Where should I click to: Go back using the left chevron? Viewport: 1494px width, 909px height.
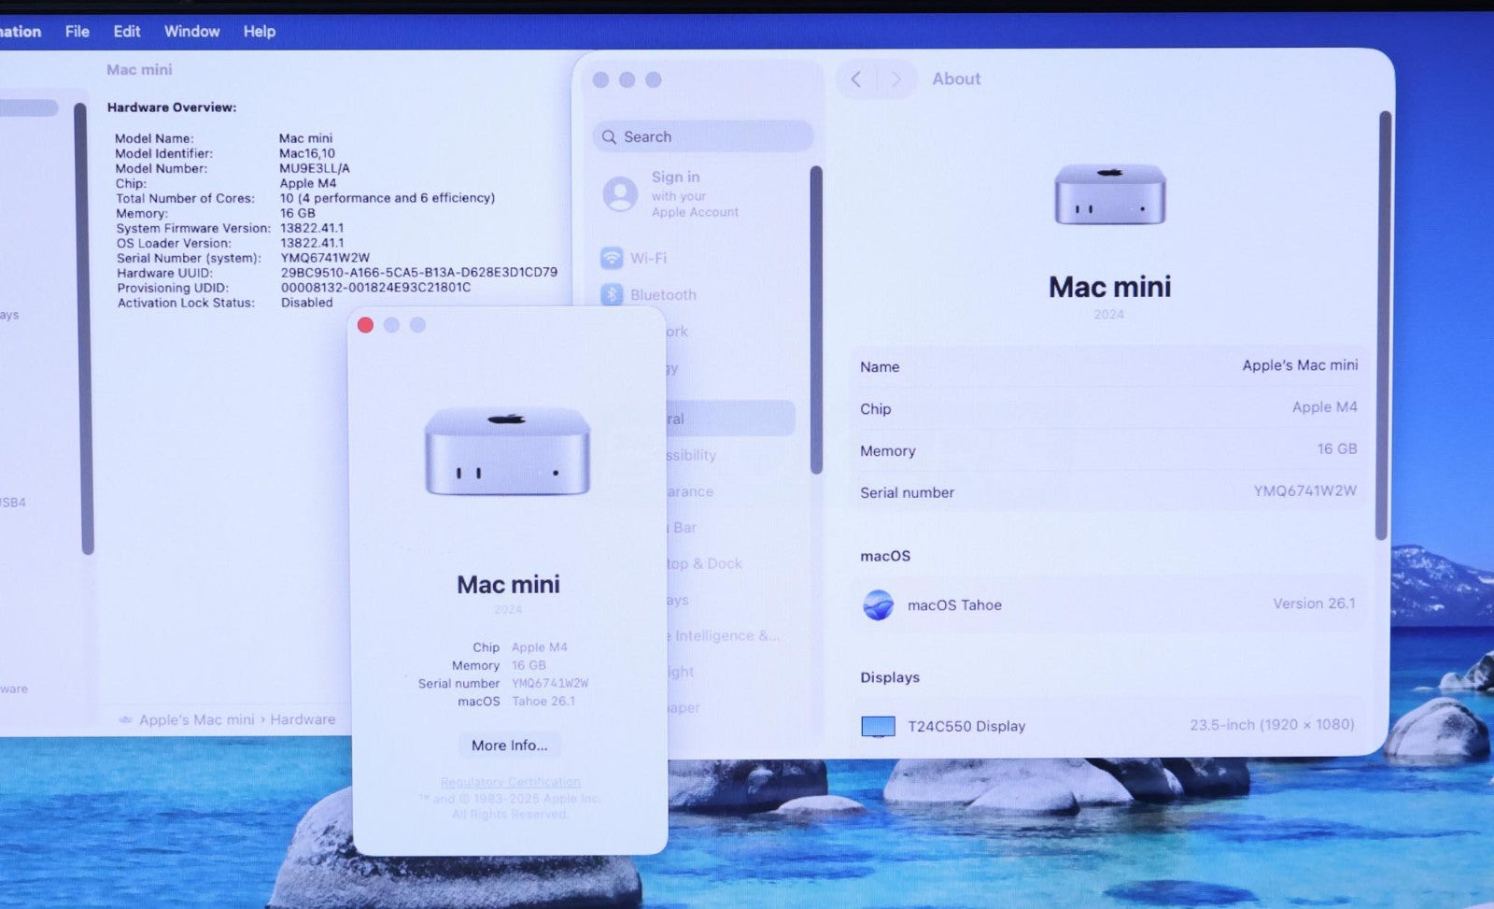[856, 79]
